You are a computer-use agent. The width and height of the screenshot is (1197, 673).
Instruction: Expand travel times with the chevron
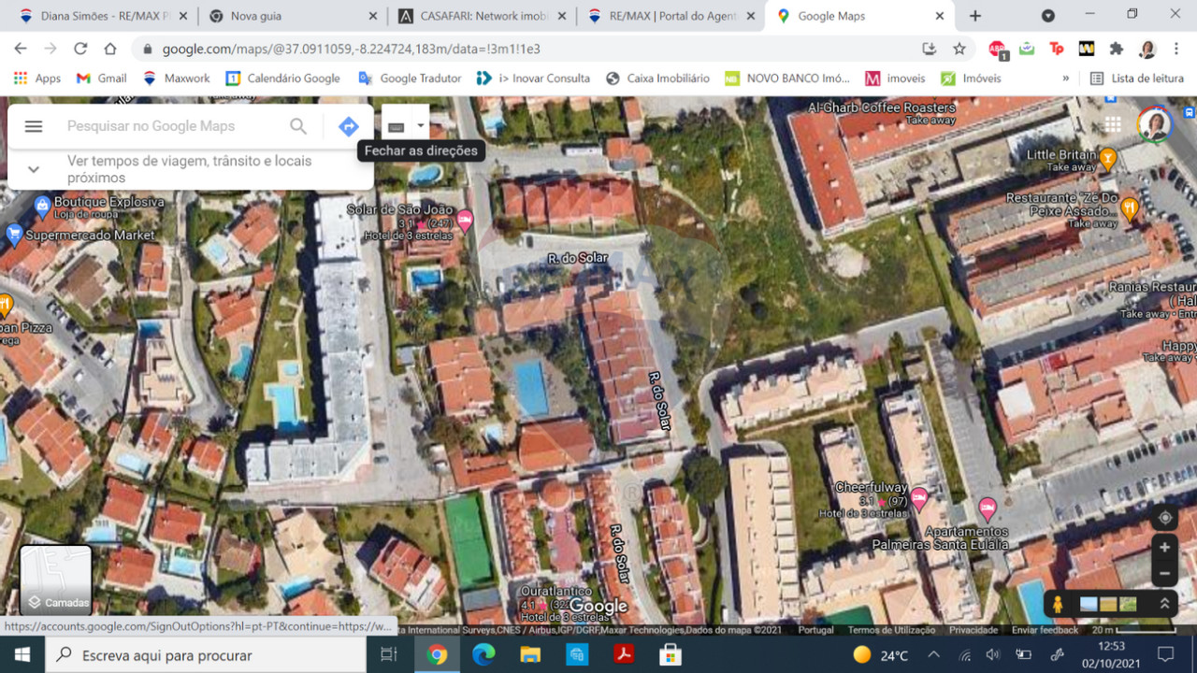[x=33, y=169]
